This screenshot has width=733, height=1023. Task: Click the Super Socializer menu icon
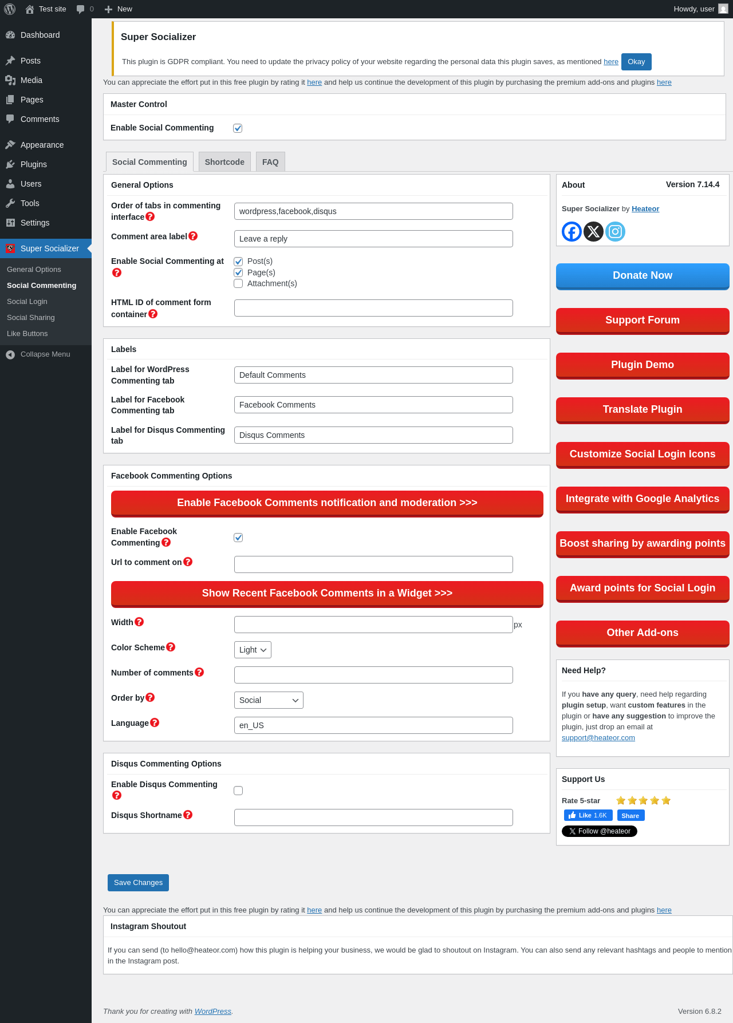[10, 248]
